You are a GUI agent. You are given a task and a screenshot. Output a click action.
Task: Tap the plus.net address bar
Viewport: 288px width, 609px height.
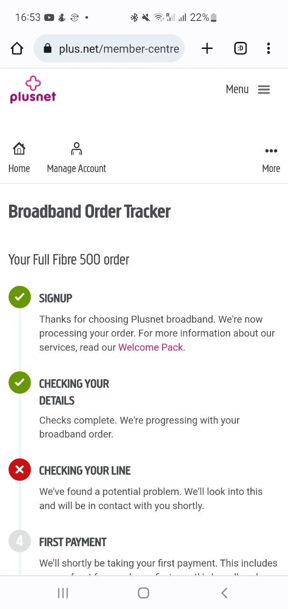tap(118, 49)
